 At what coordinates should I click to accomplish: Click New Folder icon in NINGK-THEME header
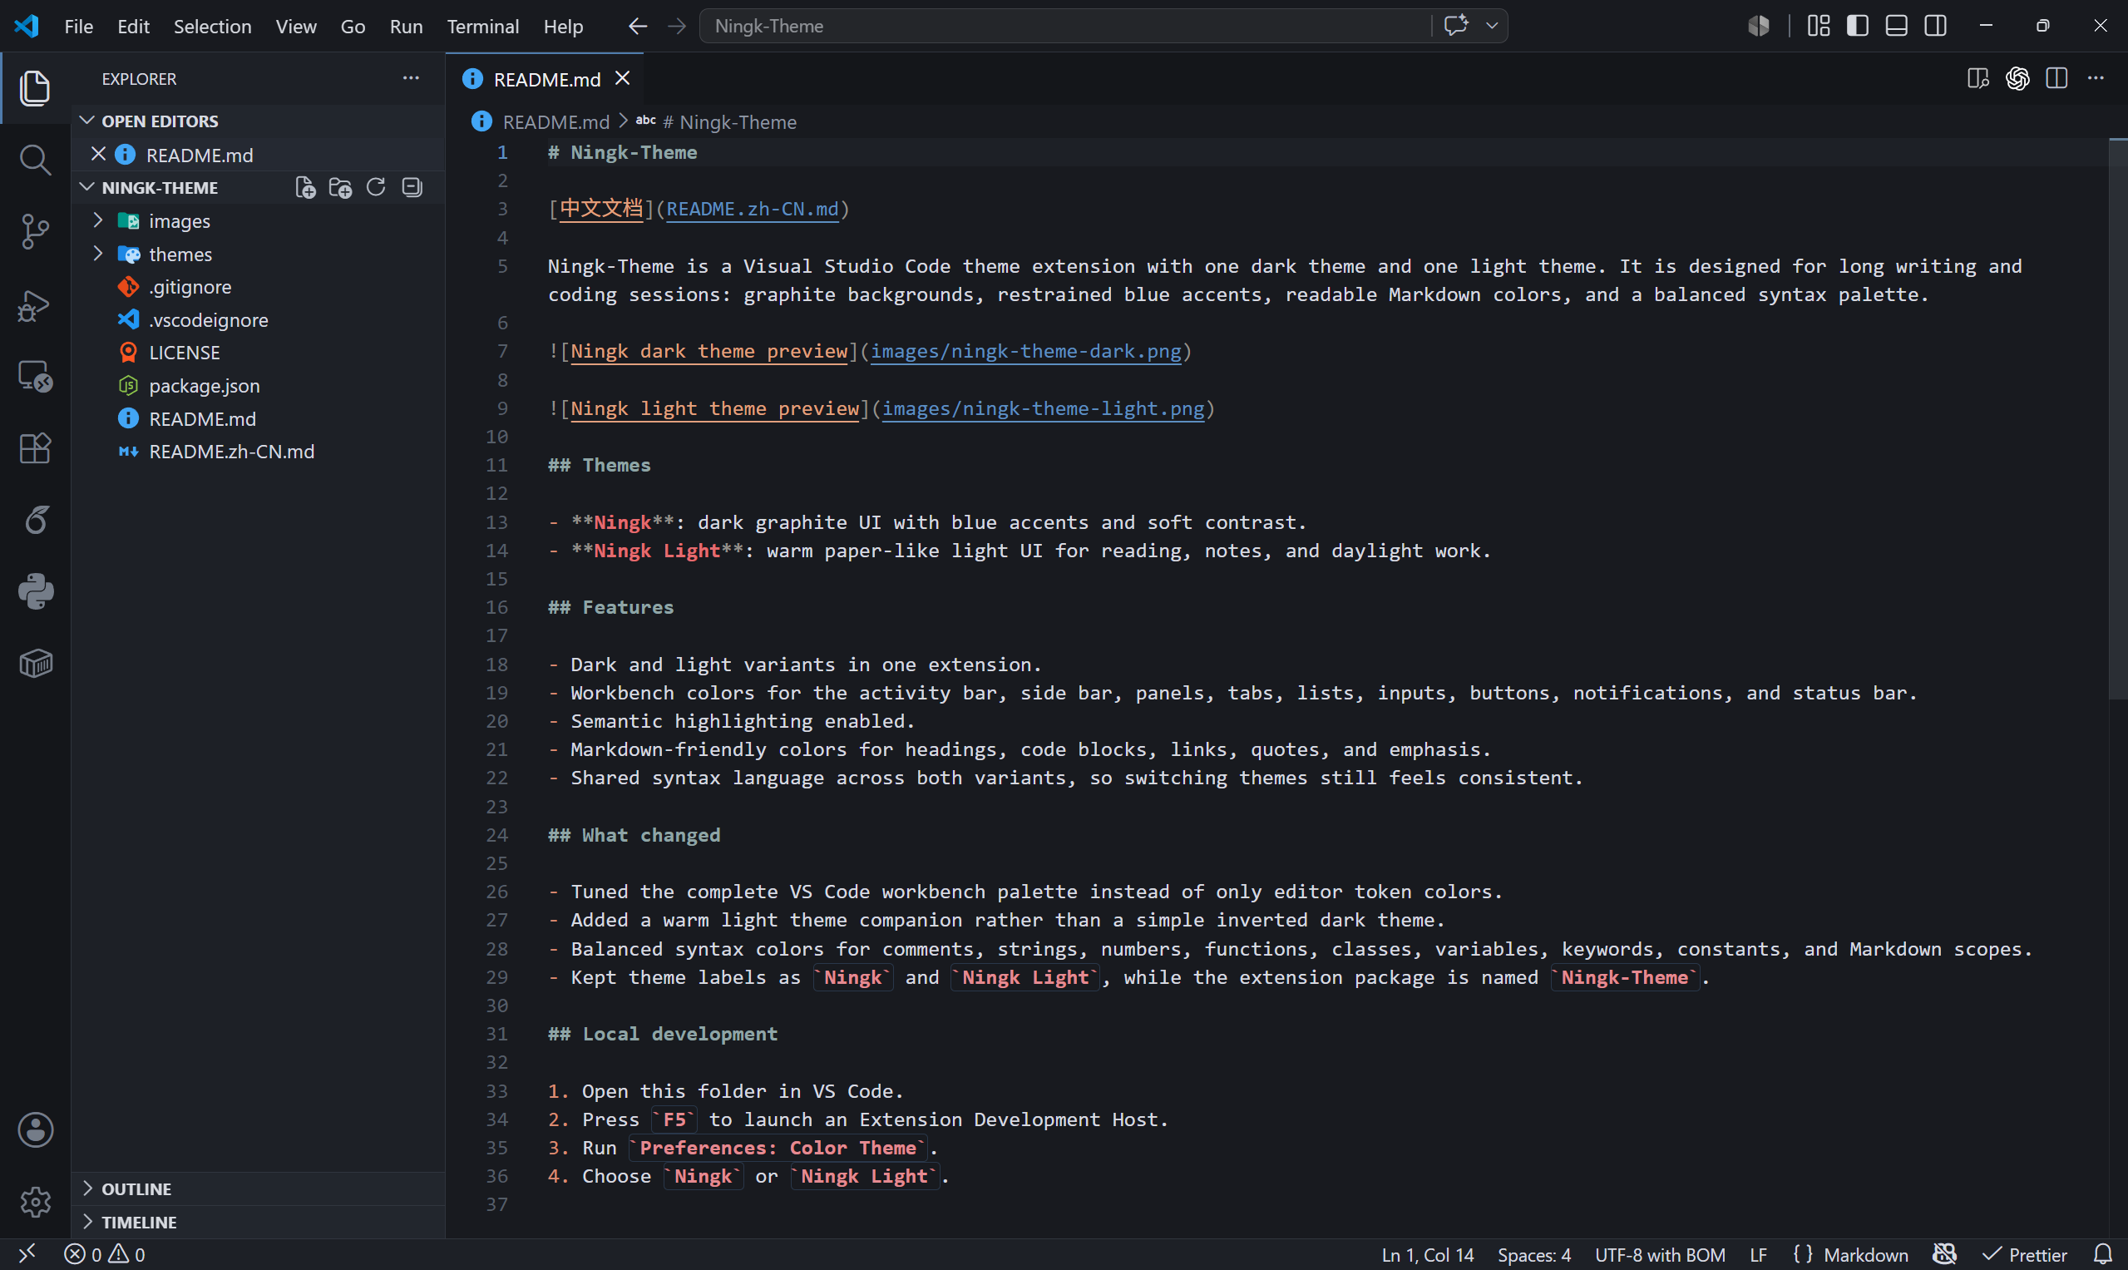click(341, 187)
